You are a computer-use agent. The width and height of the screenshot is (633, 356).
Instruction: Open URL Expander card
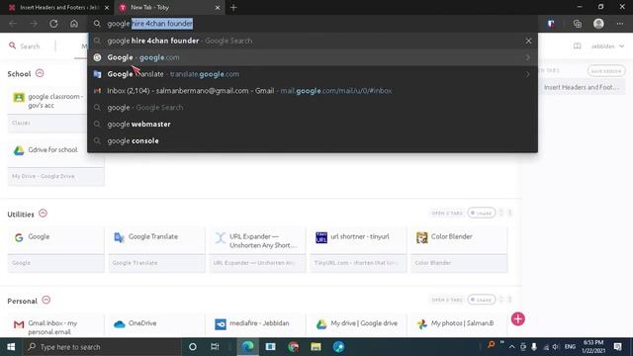click(x=257, y=249)
